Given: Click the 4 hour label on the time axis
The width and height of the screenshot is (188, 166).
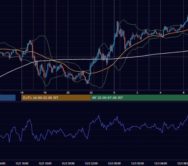Looking at the screenshot, I should click(x=160, y=93).
